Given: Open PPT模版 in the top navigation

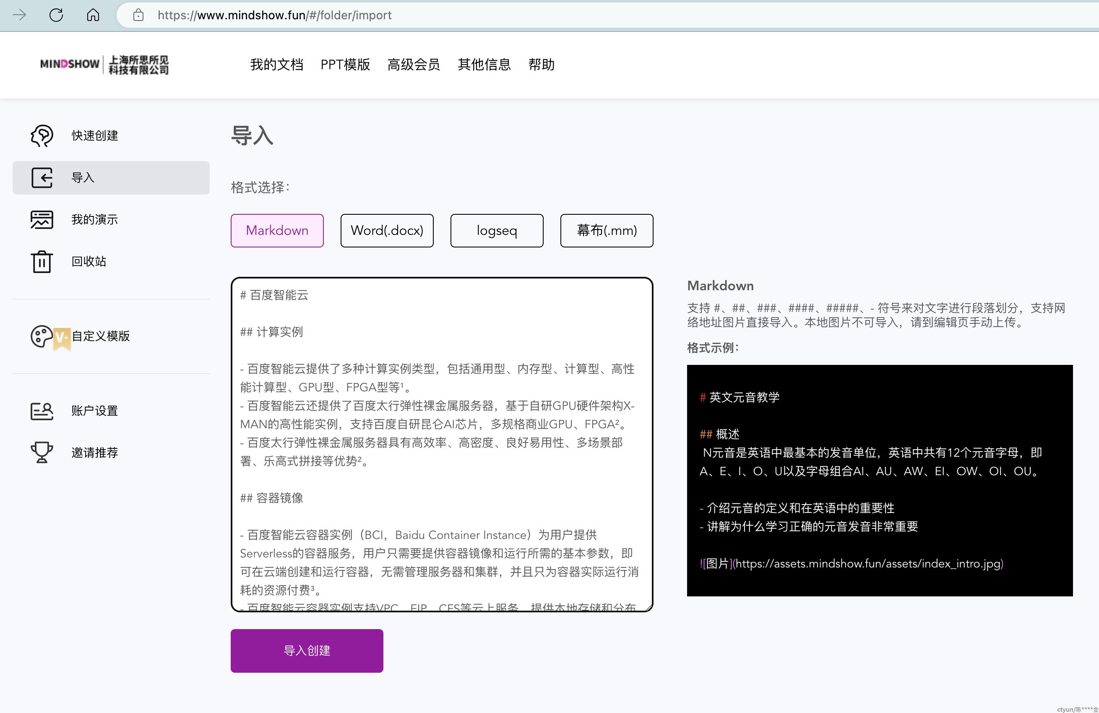Looking at the screenshot, I should (345, 65).
